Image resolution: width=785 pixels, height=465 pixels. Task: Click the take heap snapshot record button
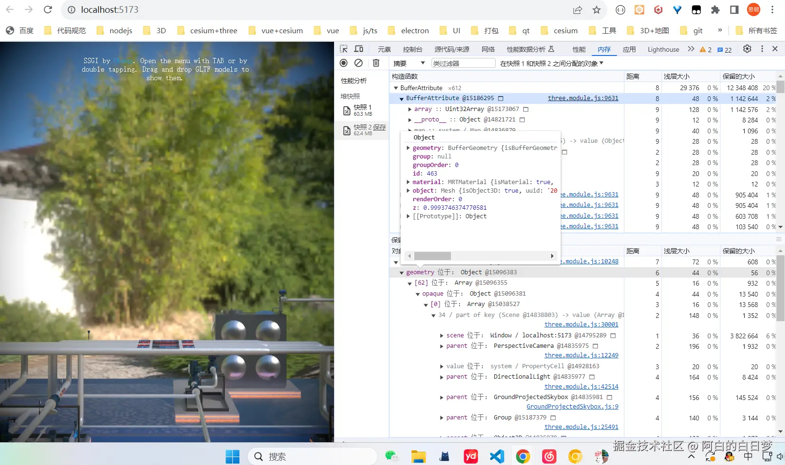coord(344,63)
